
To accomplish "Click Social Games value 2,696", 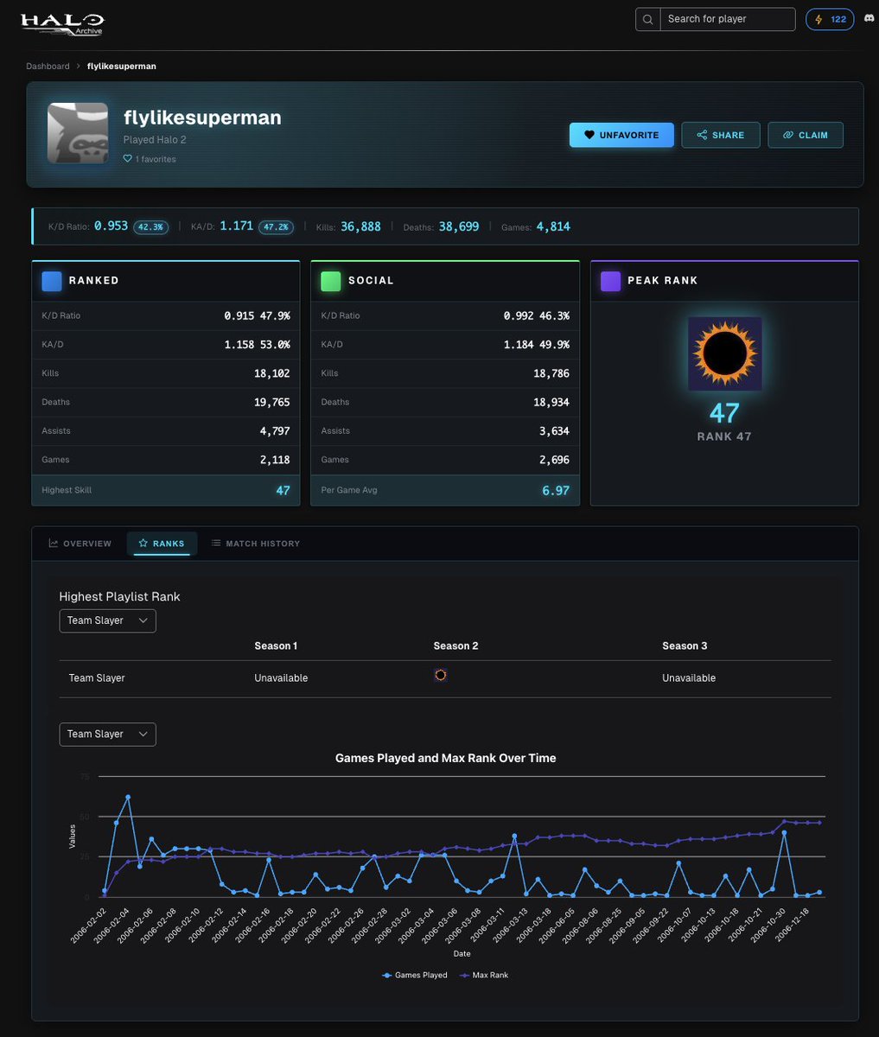I will pyautogui.click(x=554, y=460).
